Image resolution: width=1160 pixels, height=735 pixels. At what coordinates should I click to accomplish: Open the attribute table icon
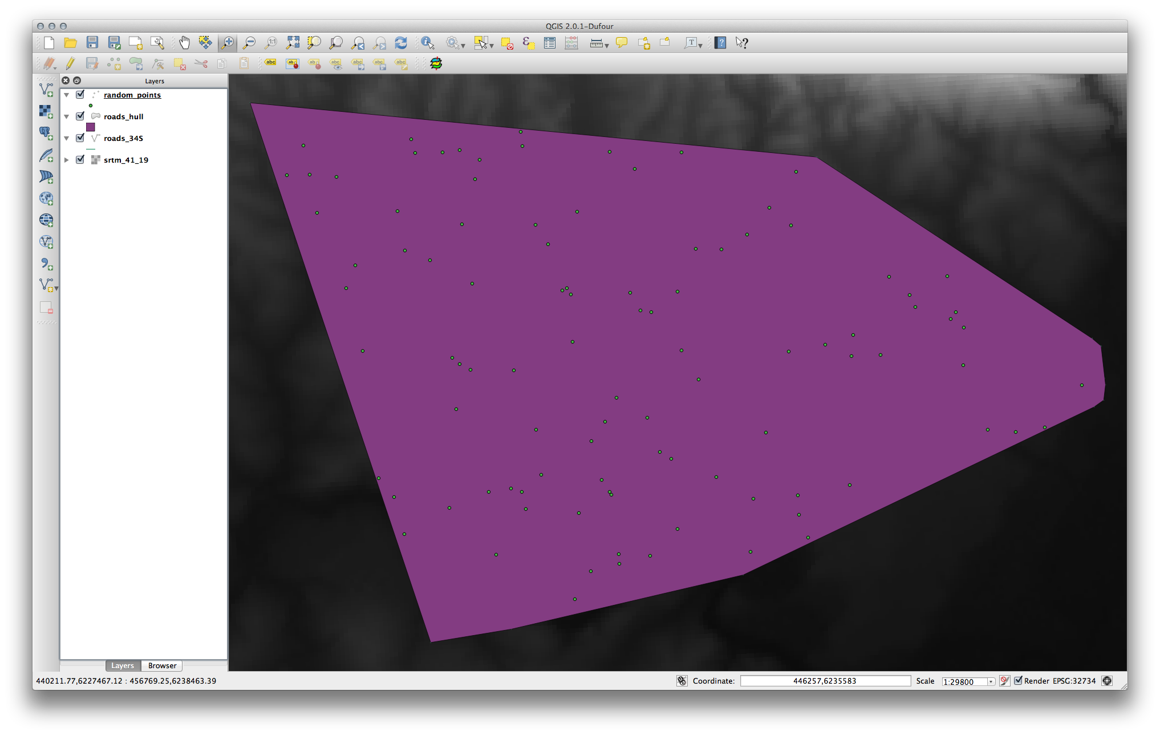tap(550, 43)
